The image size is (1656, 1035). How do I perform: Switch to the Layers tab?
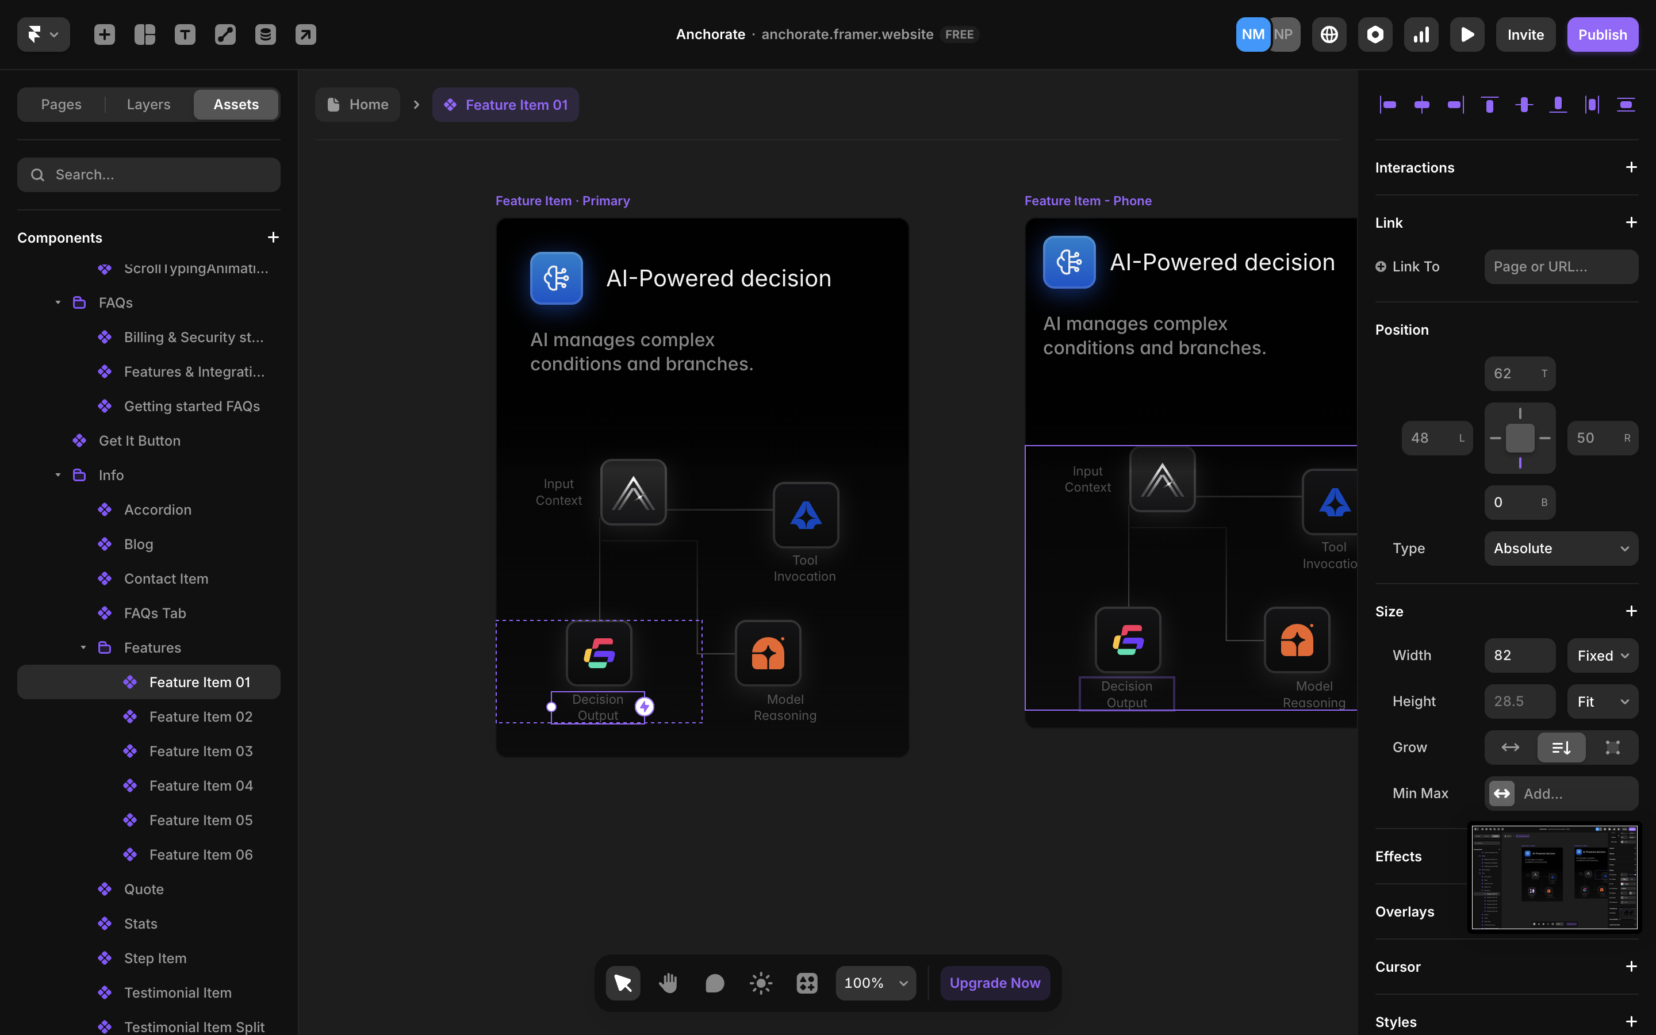(x=148, y=105)
